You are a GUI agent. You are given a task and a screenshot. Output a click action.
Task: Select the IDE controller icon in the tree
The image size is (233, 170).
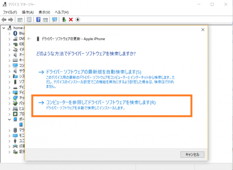[15, 44]
